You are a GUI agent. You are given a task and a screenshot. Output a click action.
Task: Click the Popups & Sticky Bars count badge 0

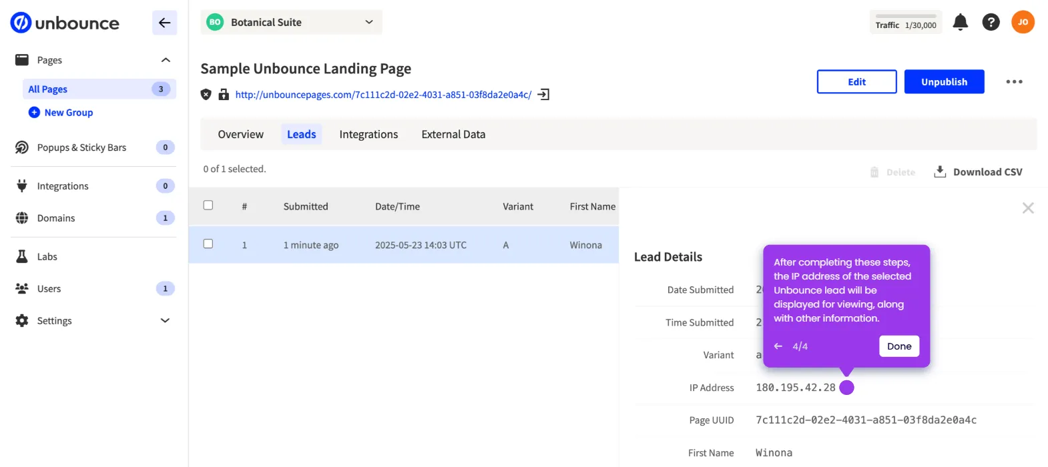click(x=166, y=147)
